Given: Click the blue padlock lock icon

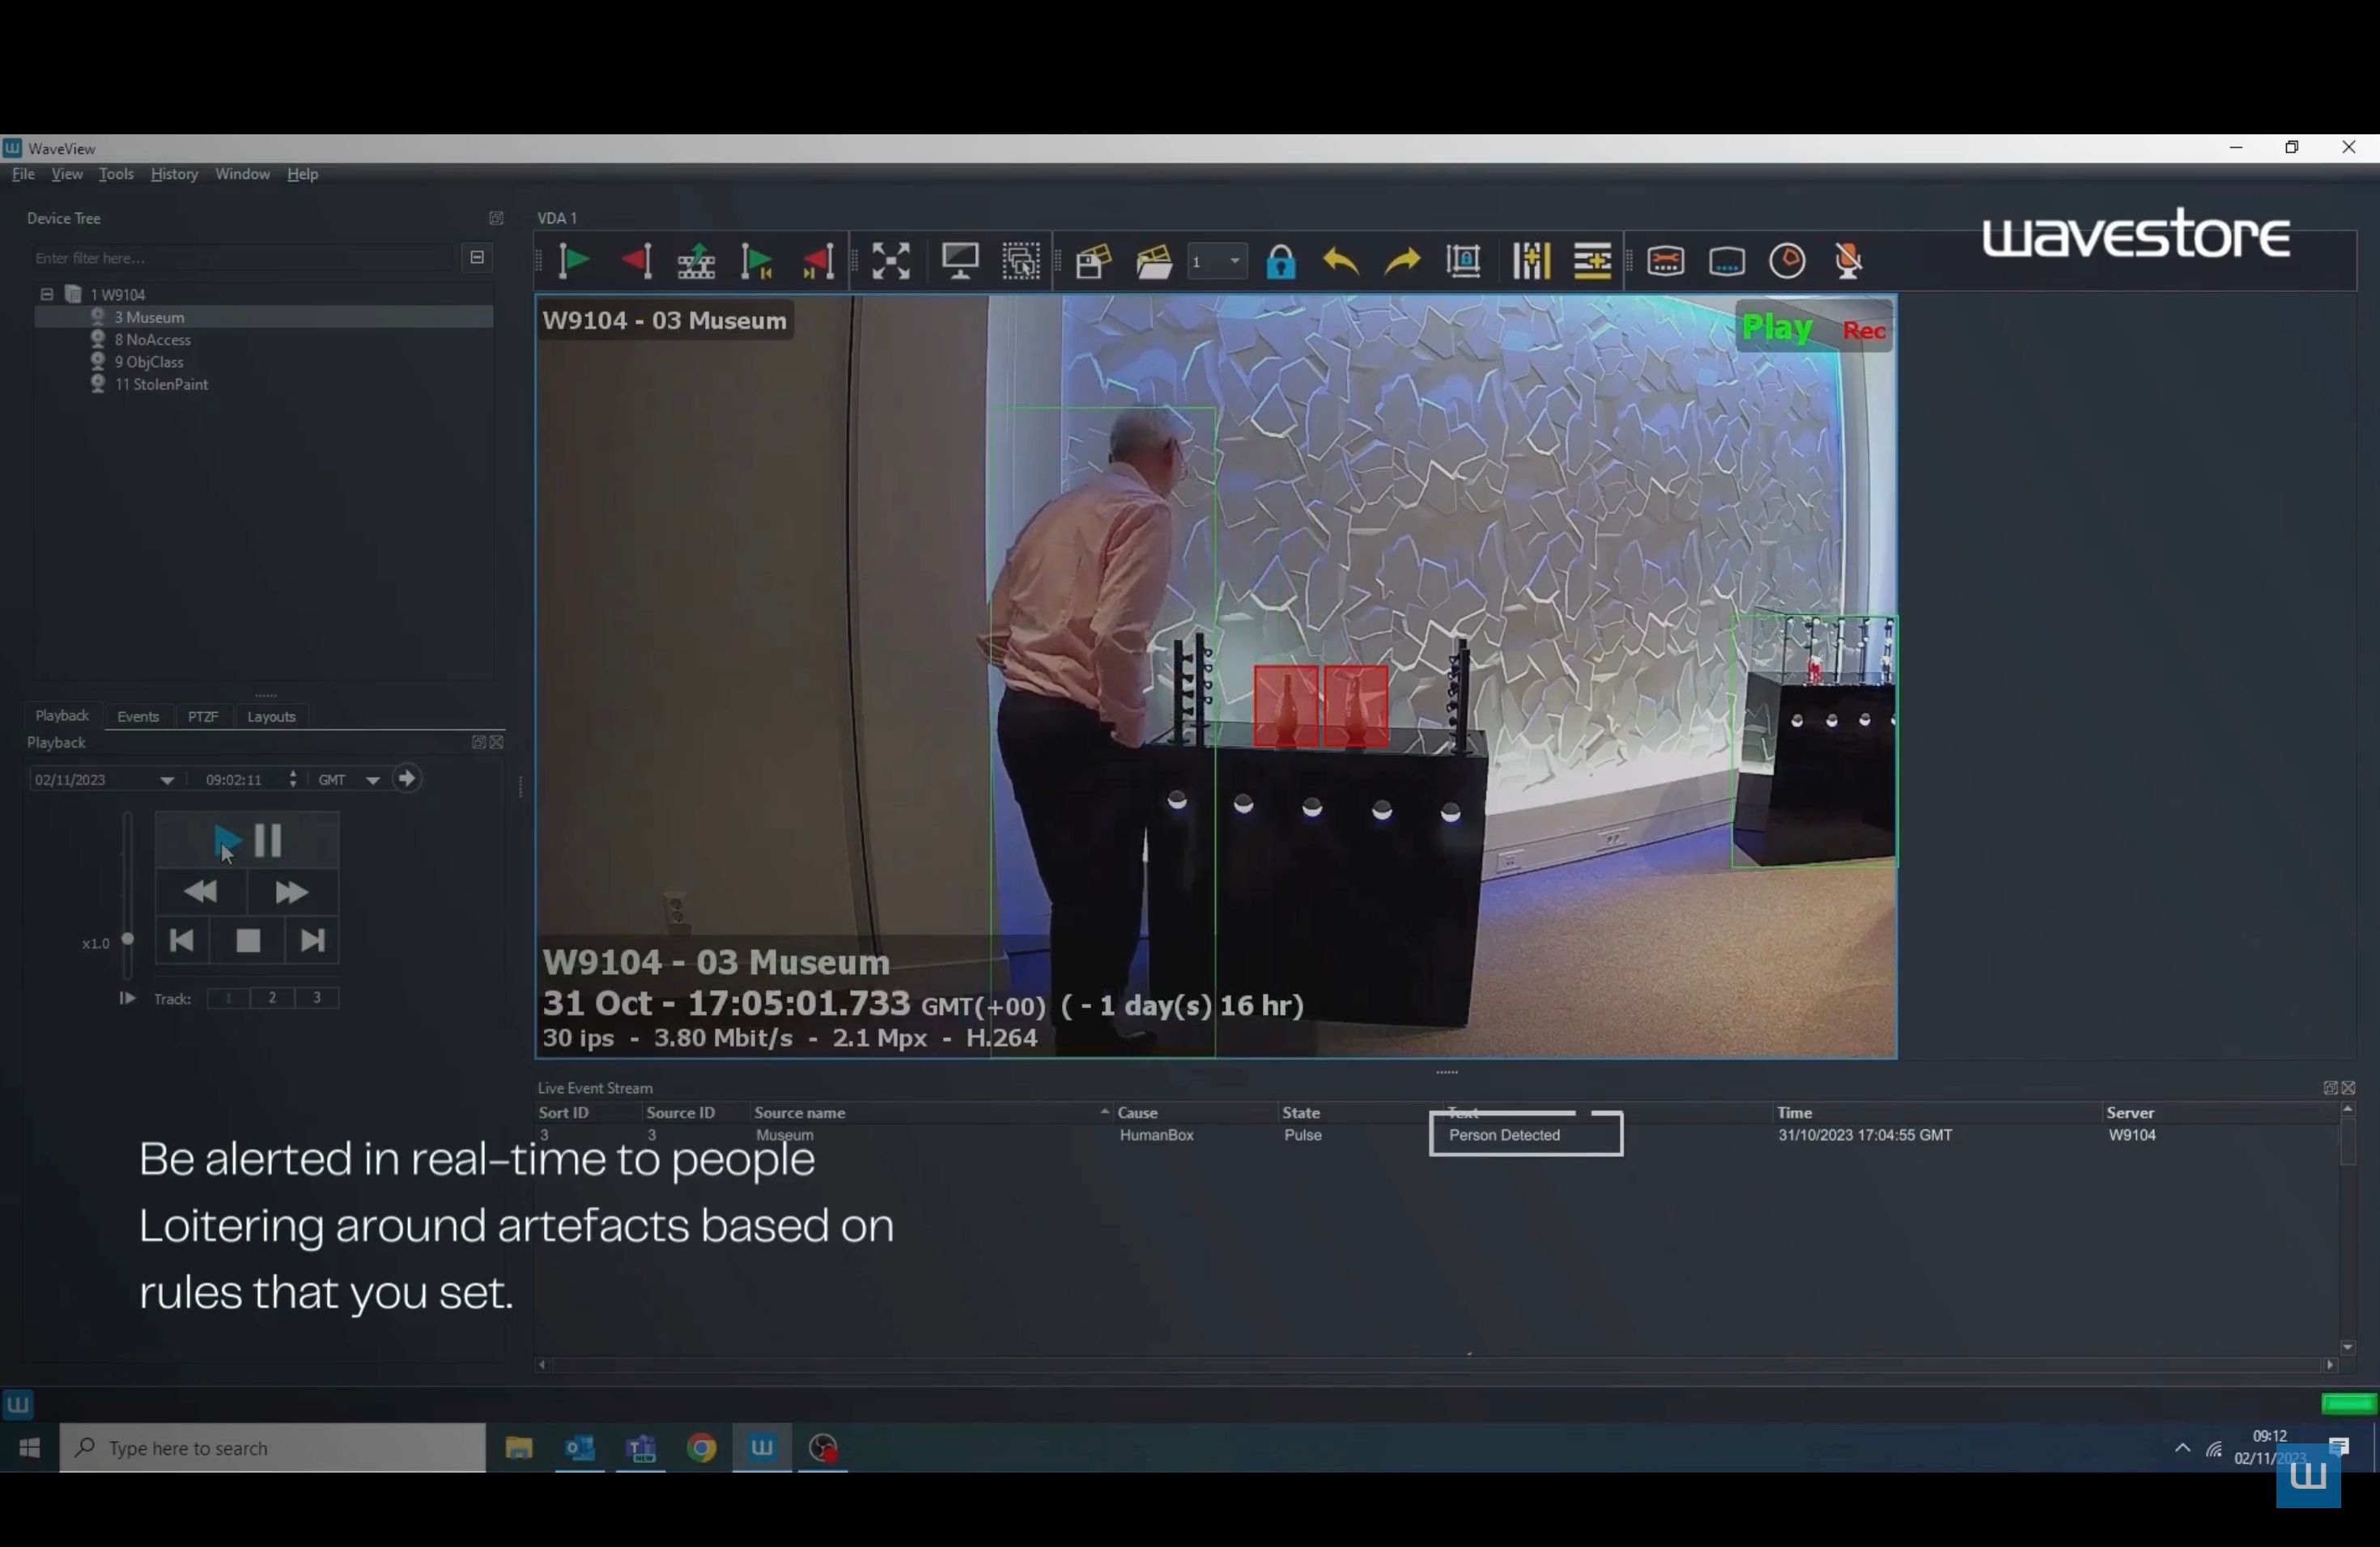Looking at the screenshot, I should point(1280,262).
